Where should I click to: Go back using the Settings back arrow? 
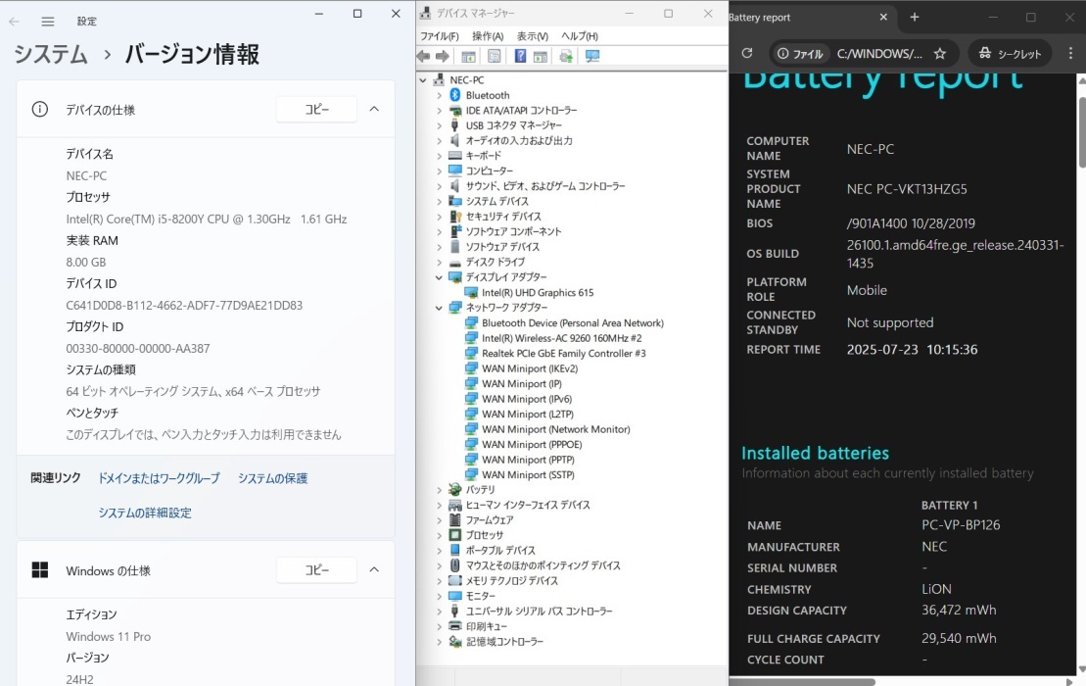14,22
